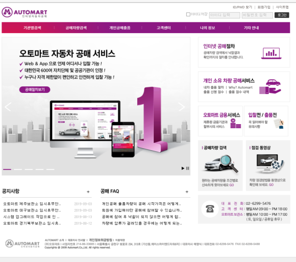Viewport: 296px width, 262px height.
Task: Click the car magnifier image under 공매차량 검색
Action: click(220, 164)
